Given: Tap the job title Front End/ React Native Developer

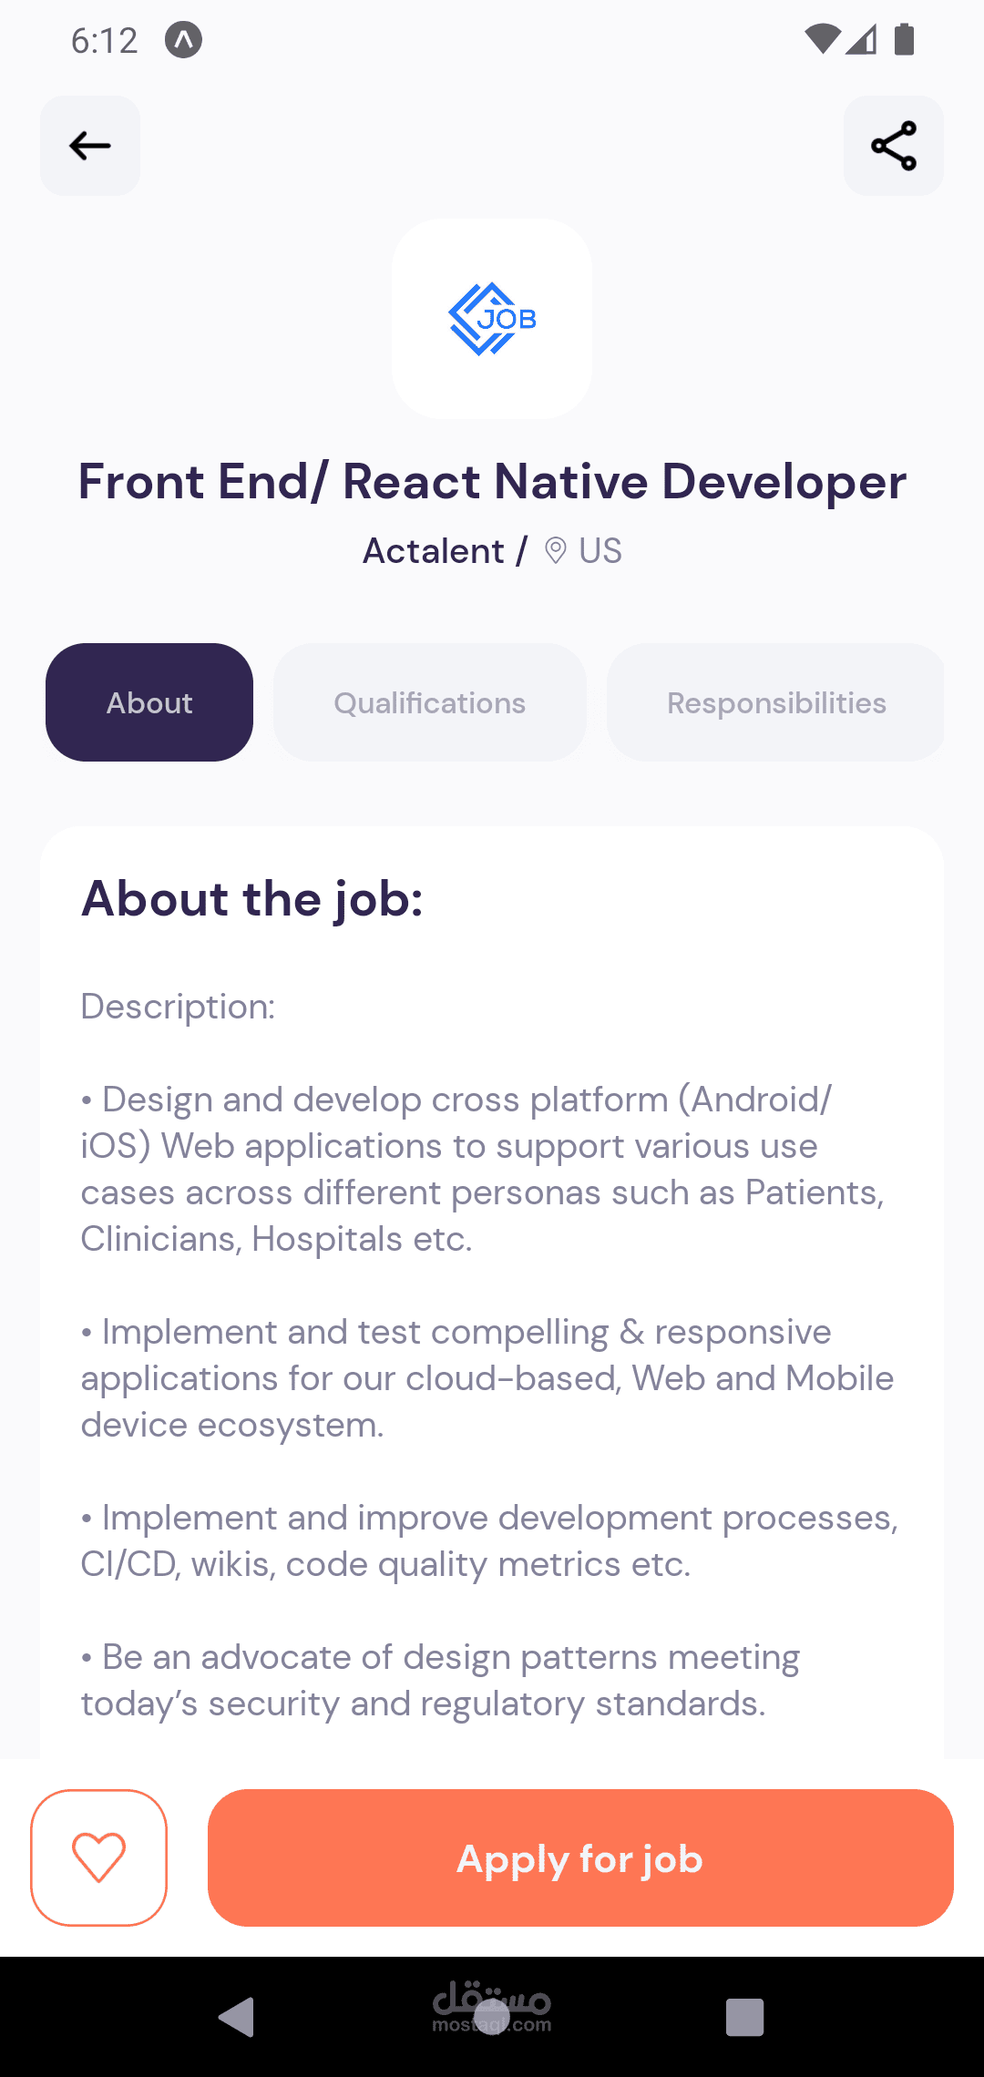Looking at the screenshot, I should (x=492, y=481).
